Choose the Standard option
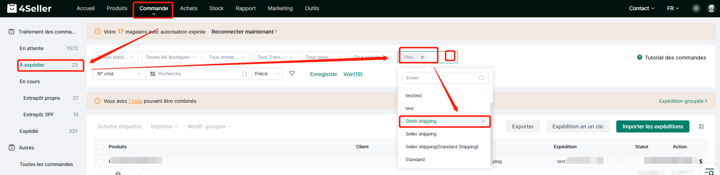 click(444, 160)
